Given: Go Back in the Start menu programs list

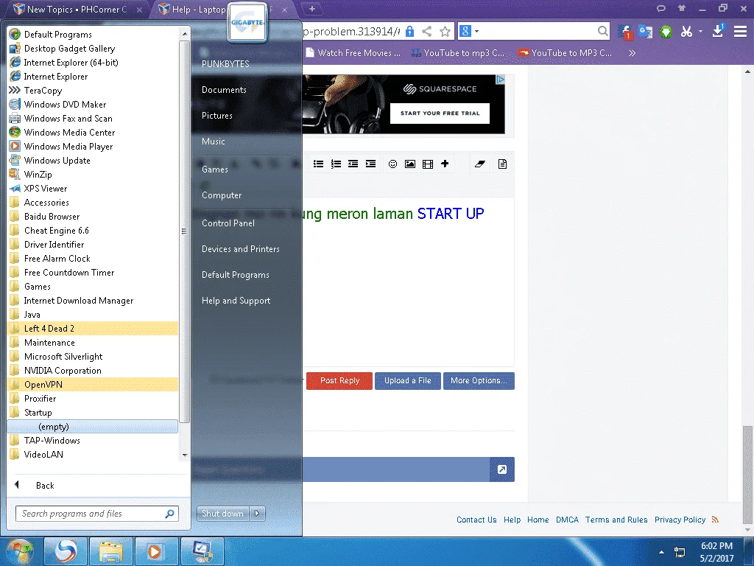Looking at the screenshot, I should tap(45, 485).
